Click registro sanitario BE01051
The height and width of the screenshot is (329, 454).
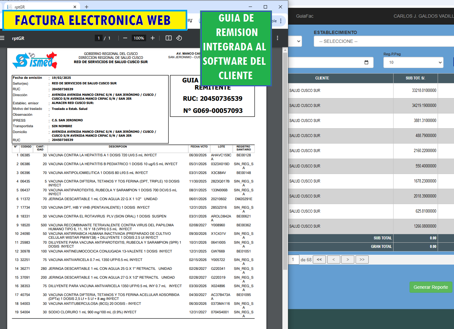[x=244, y=251]
